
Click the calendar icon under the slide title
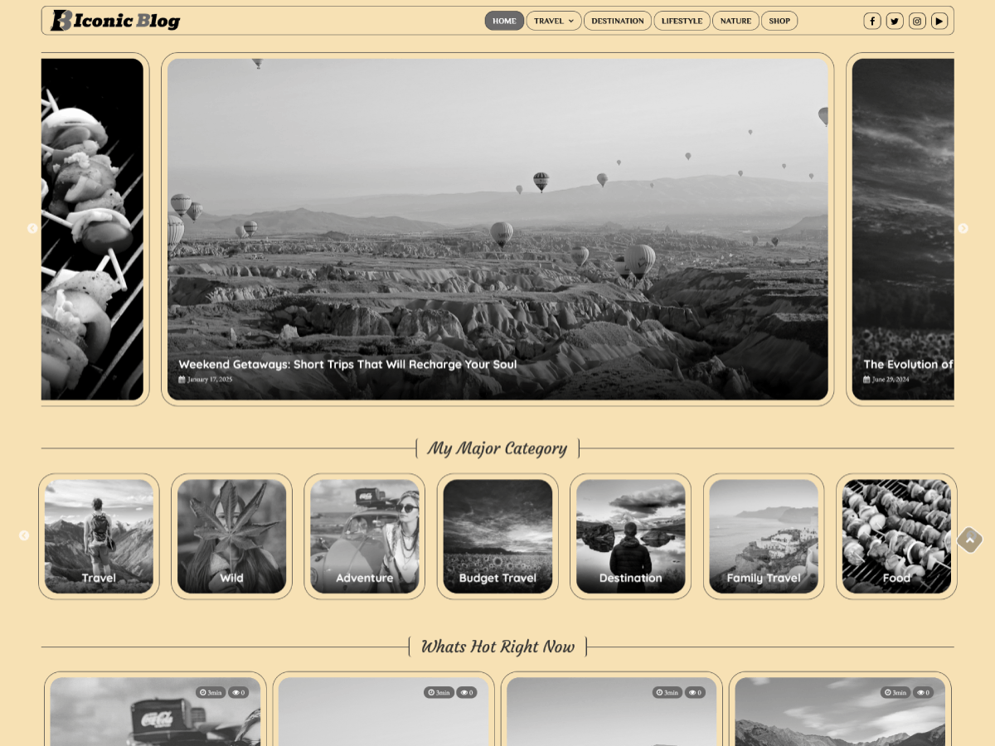tap(182, 379)
